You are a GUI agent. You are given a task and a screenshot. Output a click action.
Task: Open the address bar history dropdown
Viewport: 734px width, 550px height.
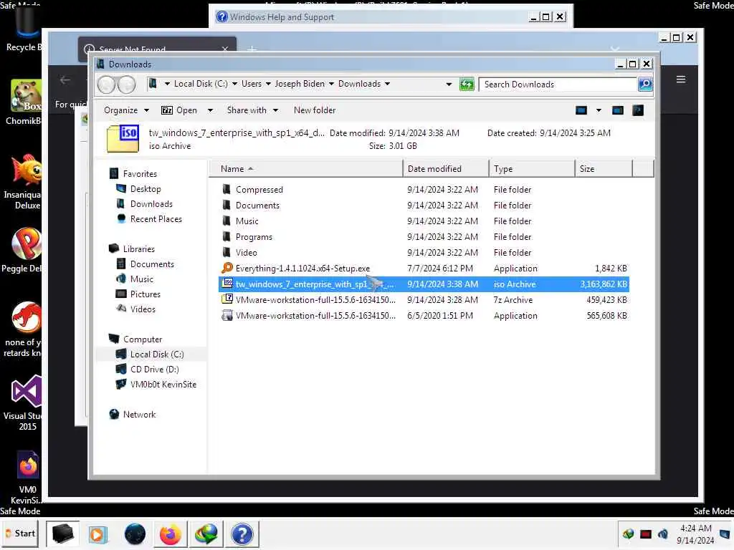(449, 85)
